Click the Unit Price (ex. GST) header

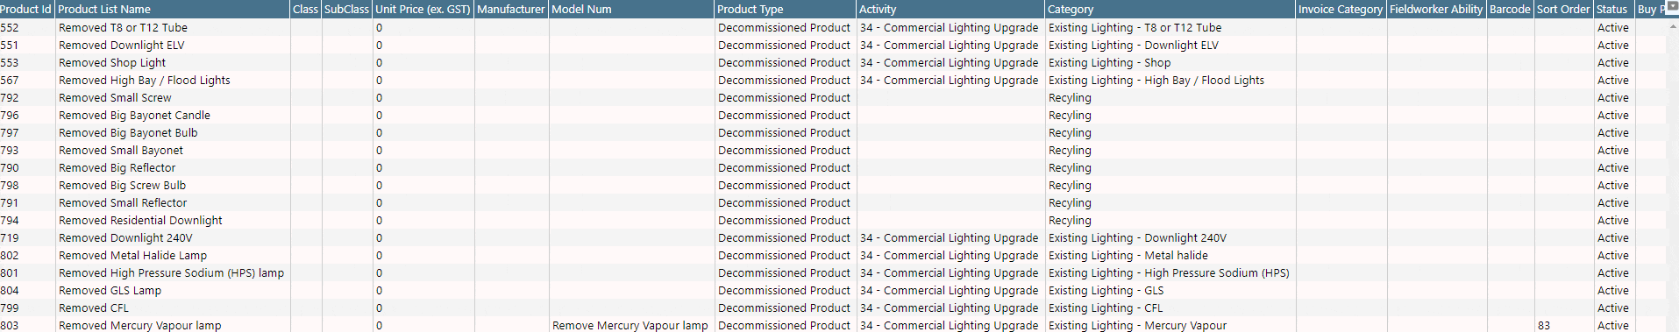tap(423, 9)
